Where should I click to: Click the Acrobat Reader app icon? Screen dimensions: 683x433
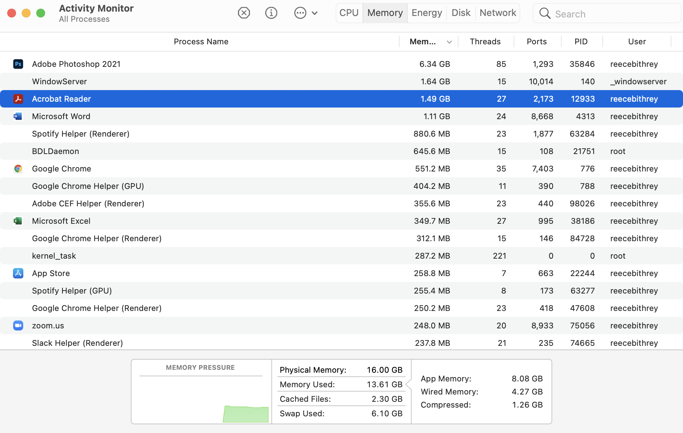point(18,99)
